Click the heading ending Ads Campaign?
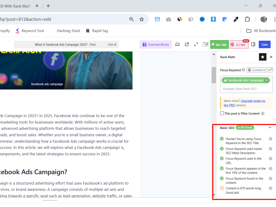Image resolution: width=276 pixels, height=207 pixels. point(33,172)
